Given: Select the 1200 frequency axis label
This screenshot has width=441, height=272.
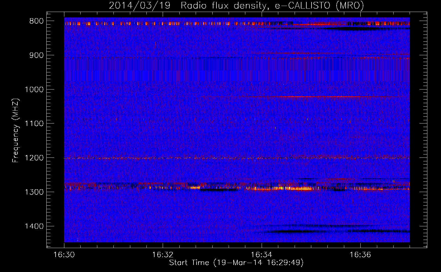Looking at the screenshot, I should [34, 158].
